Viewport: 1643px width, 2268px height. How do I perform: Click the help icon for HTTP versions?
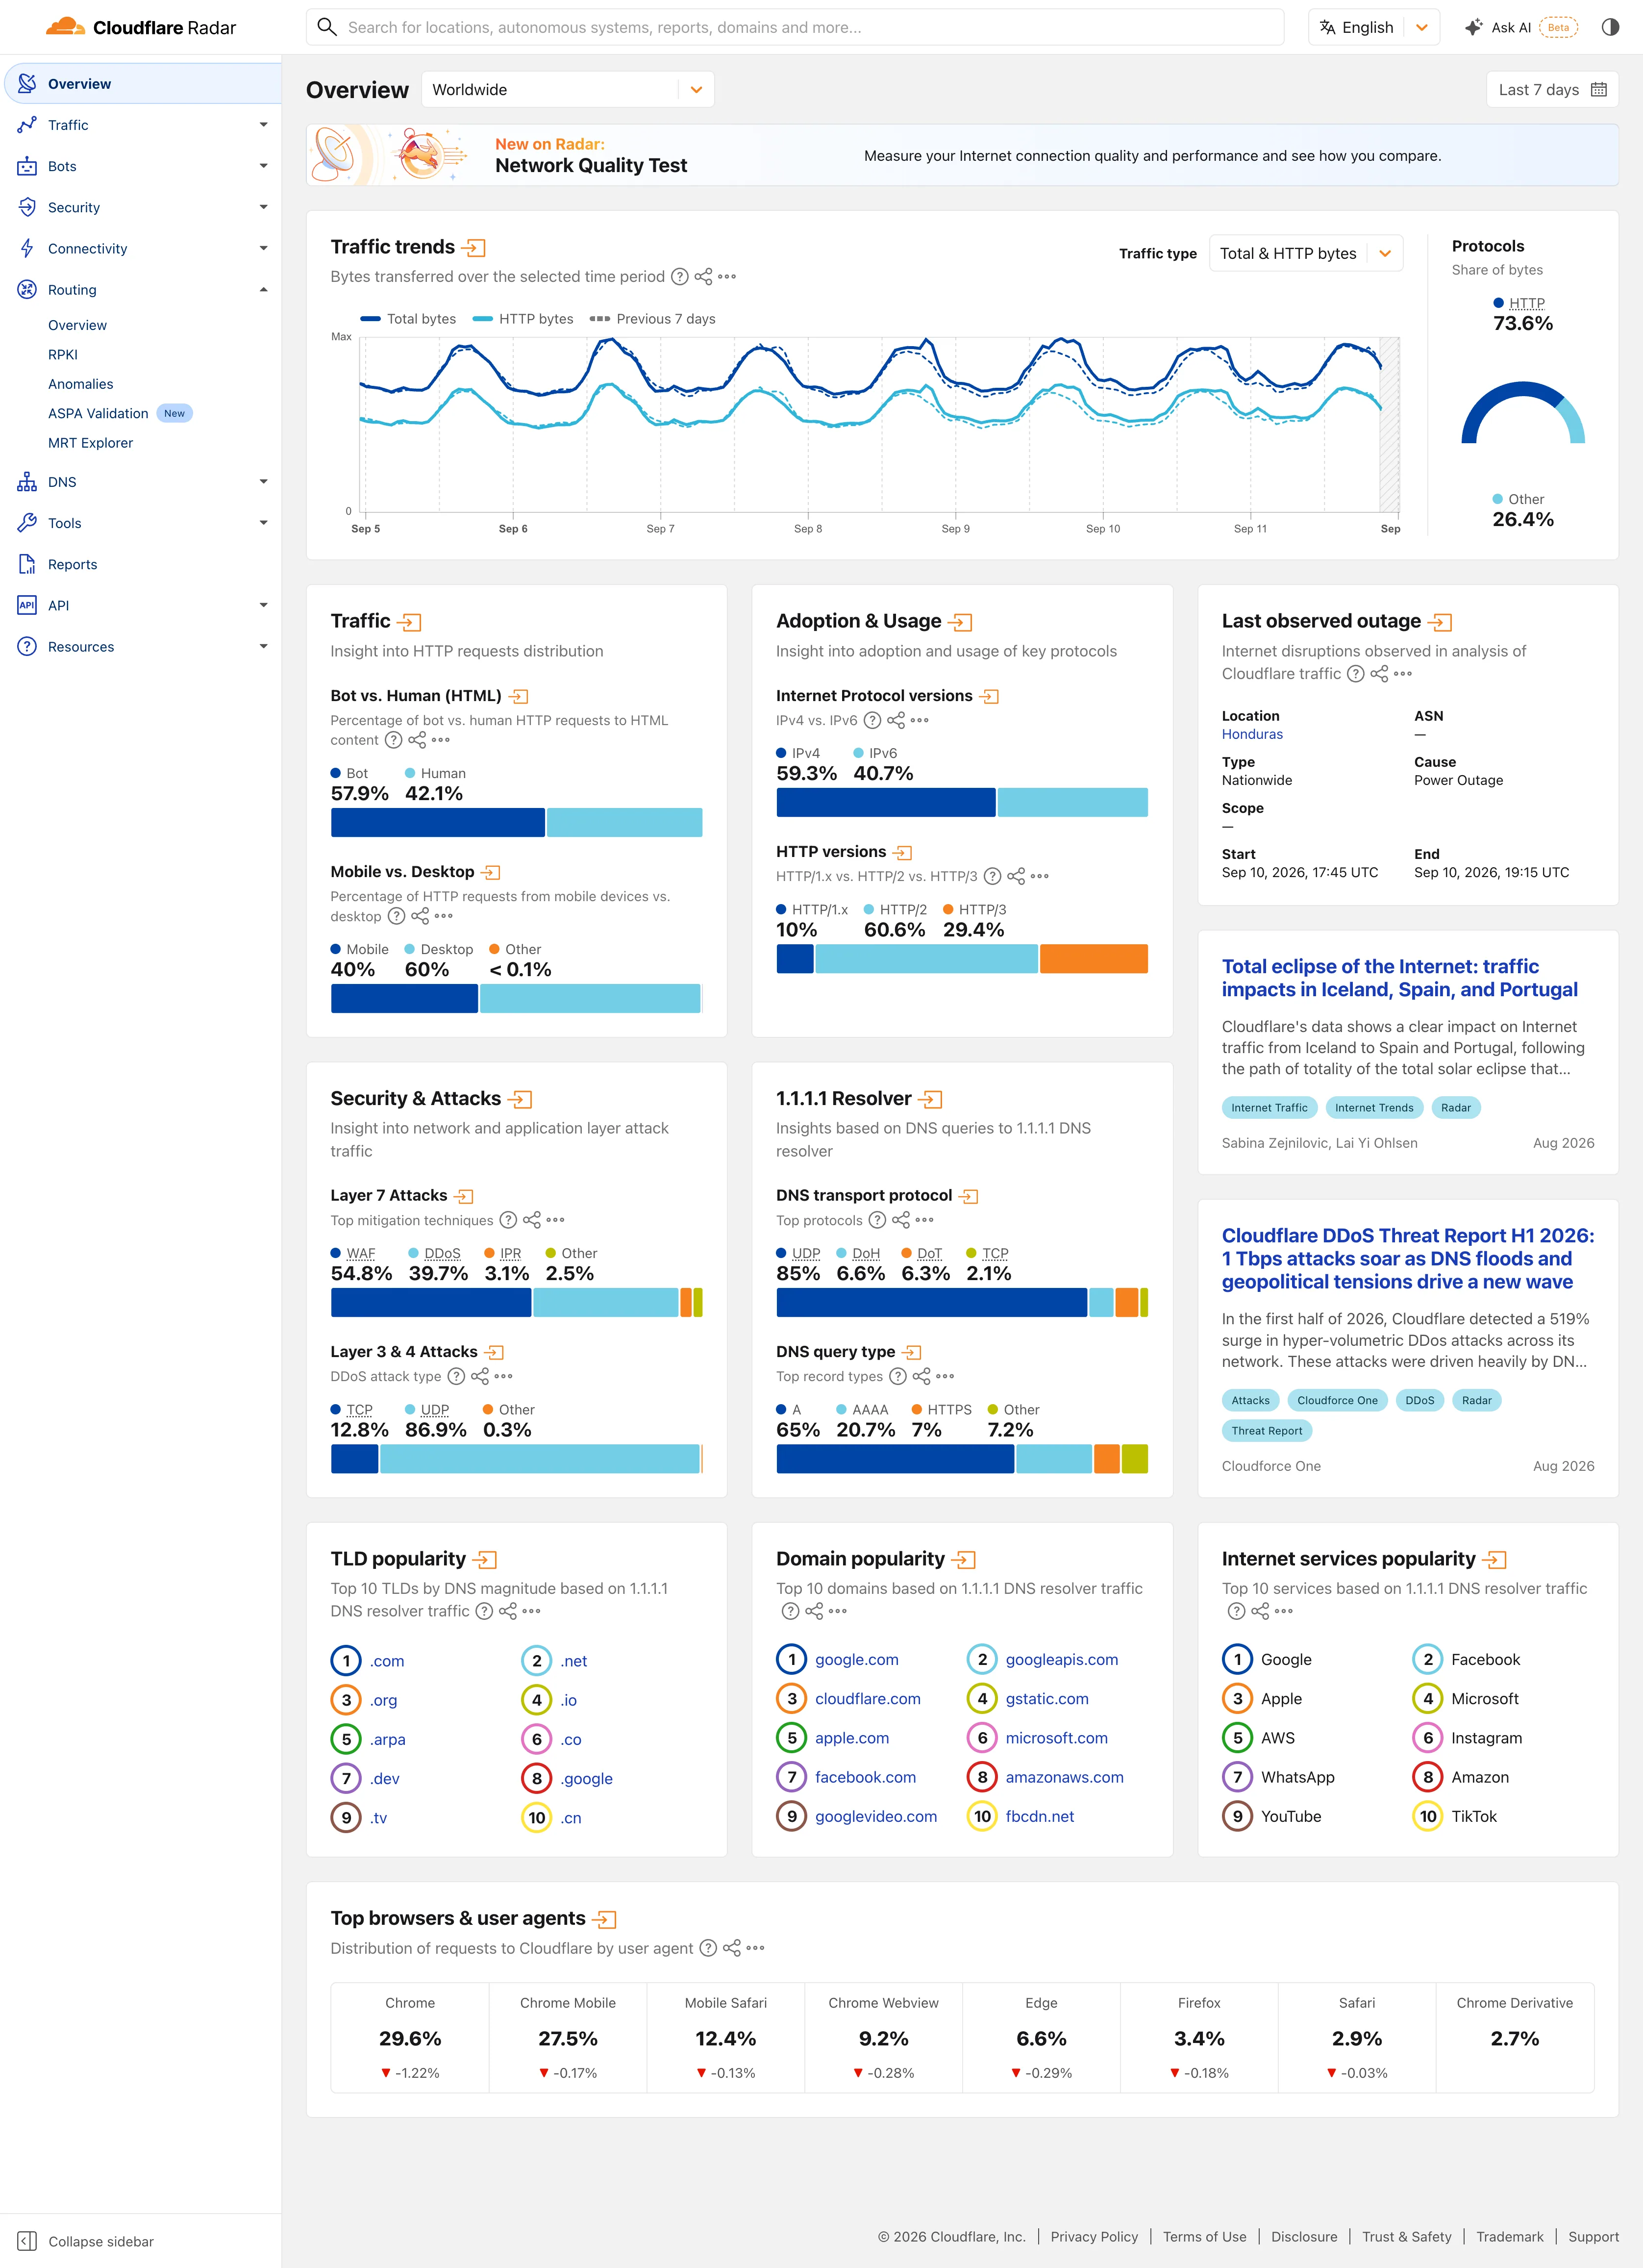992,876
